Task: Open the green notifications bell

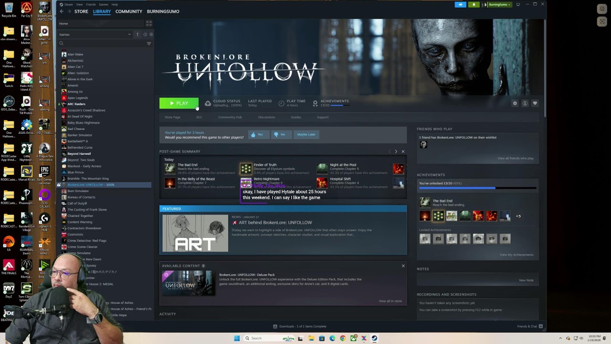Action: 474,4
